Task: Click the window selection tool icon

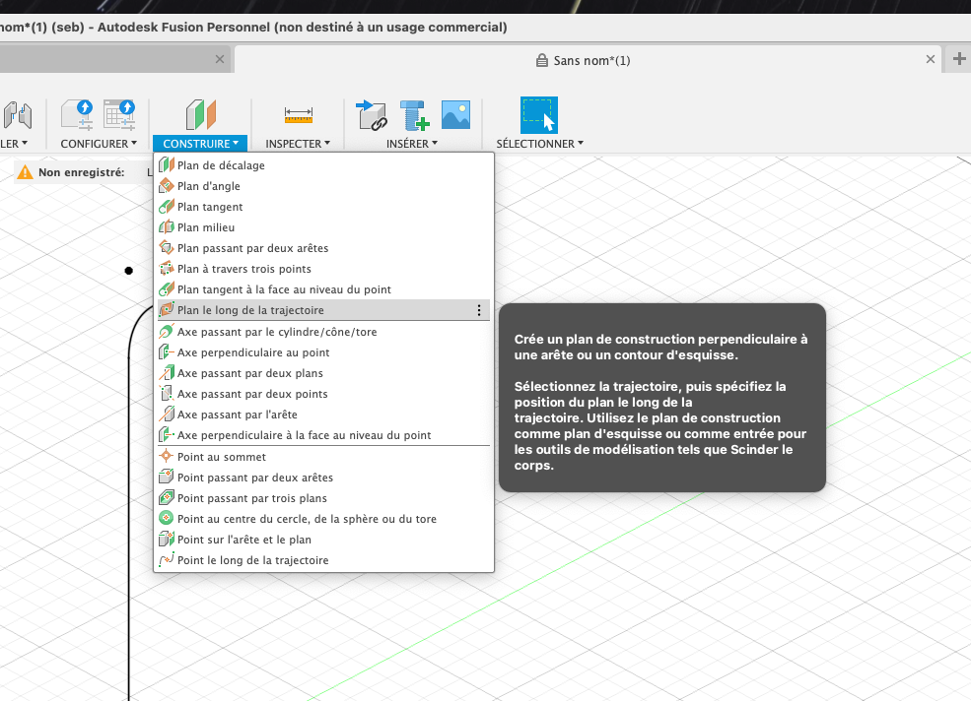Action: coord(539,115)
